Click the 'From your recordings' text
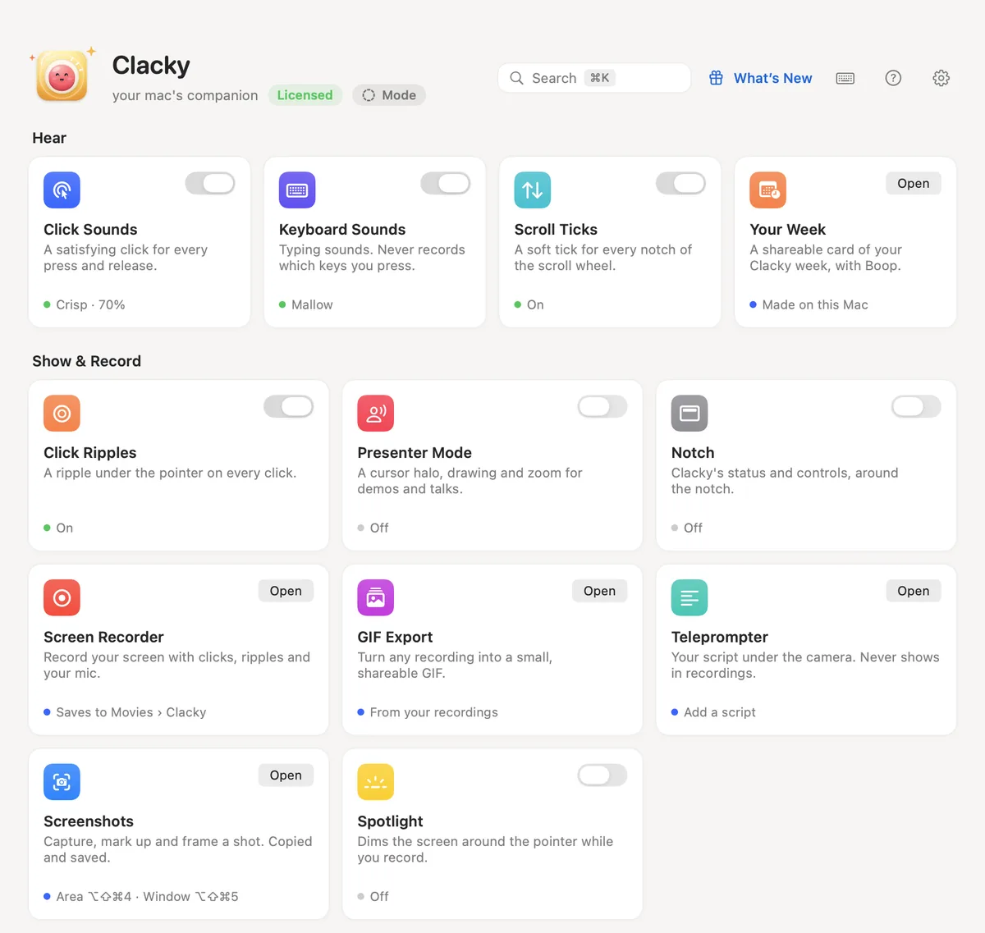985x933 pixels. 434,712
